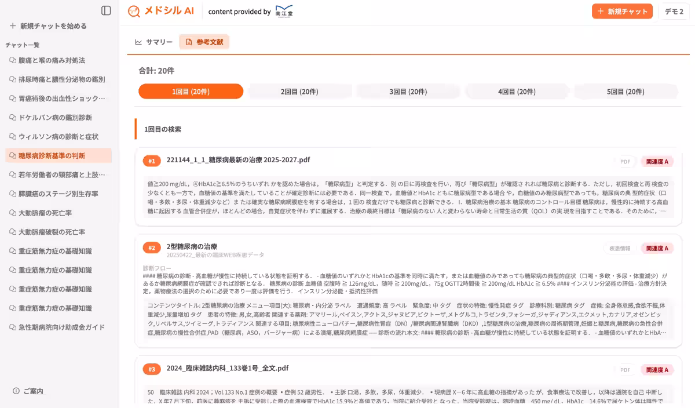Select the 1回目 (20件) filter pill
The width and height of the screenshot is (695, 408).
pos(191,91)
